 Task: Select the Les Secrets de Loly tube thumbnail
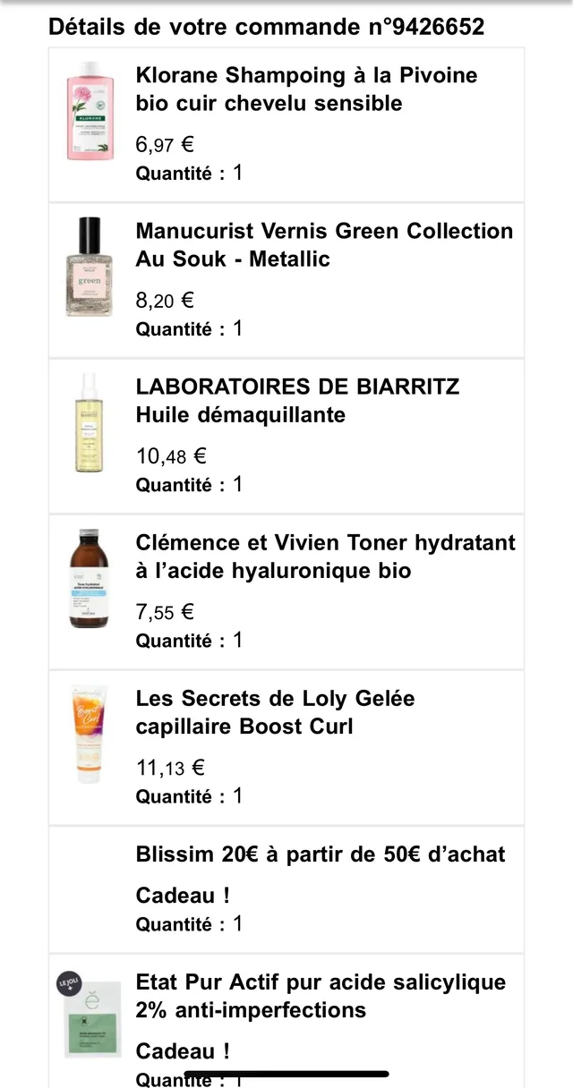coord(89,732)
